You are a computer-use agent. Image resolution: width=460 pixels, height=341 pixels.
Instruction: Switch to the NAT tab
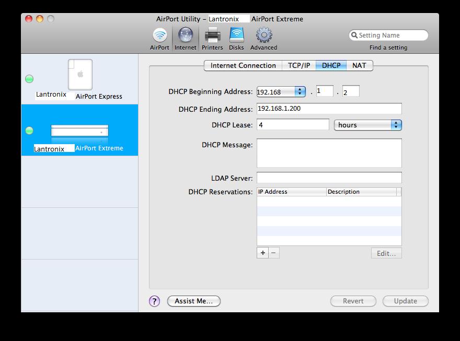point(359,65)
